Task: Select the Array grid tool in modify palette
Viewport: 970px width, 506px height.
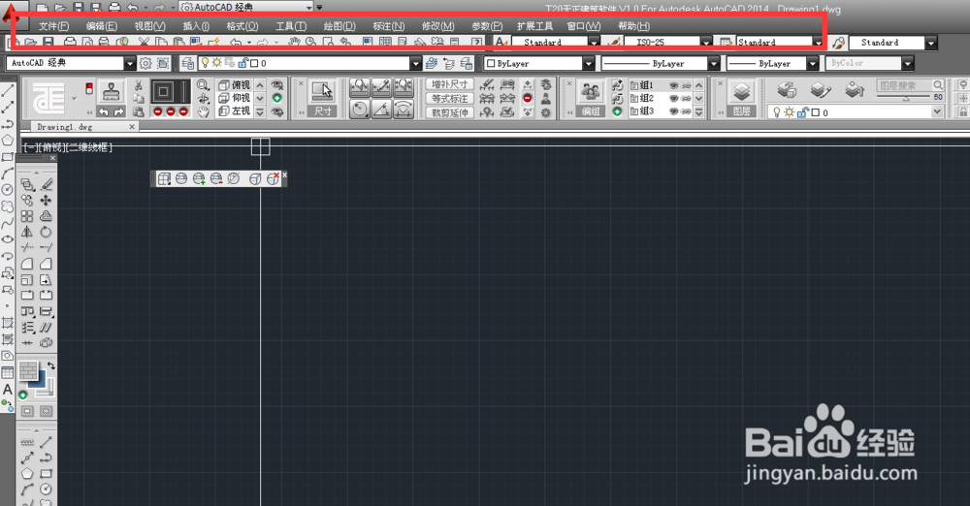Action: click(x=26, y=216)
